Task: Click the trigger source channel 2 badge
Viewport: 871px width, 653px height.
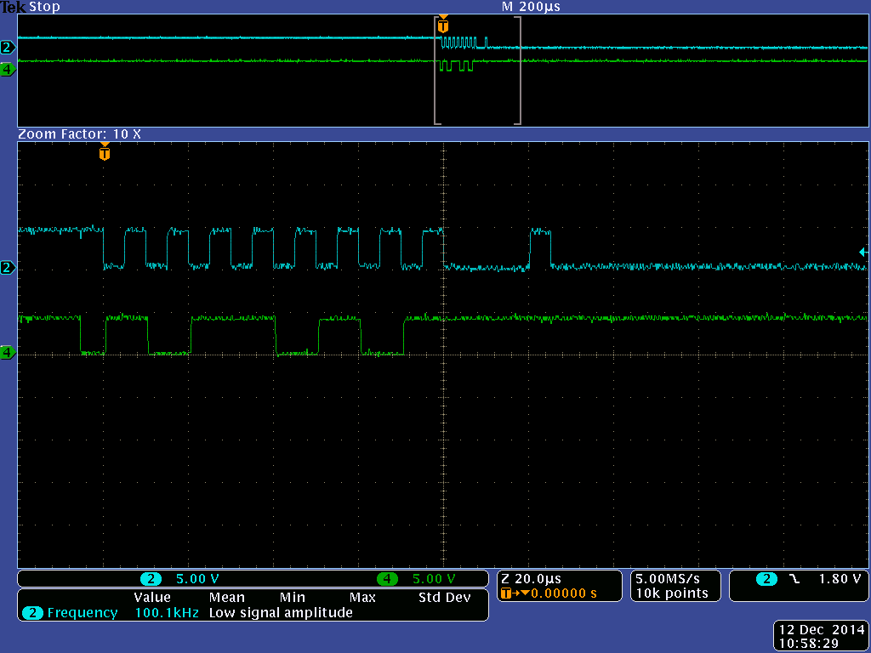Action: tap(766, 579)
